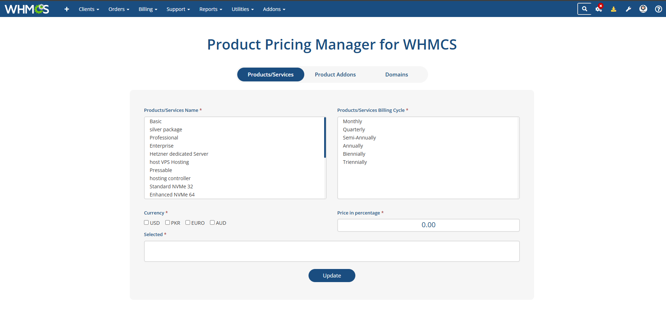The height and width of the screenshot is (315, 666).
Task: Click the WHMCS logo
Action: [x=27, y=9]
